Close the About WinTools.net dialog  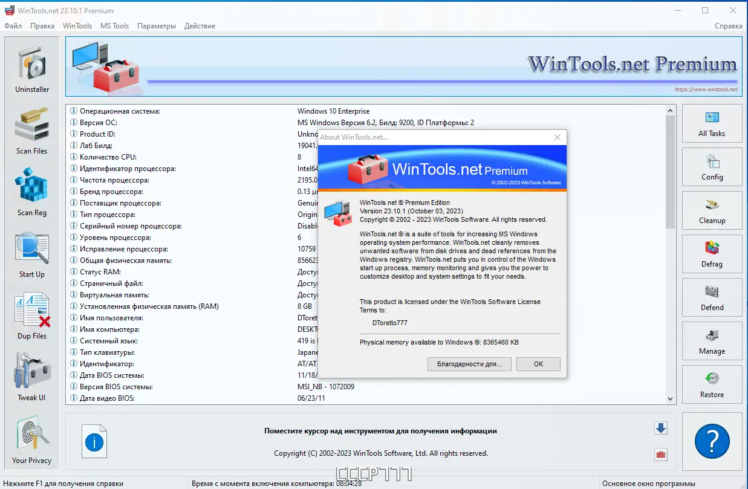pos(558,137)
